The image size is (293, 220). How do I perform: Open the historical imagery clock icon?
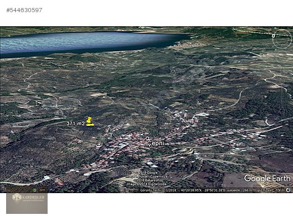35,190
